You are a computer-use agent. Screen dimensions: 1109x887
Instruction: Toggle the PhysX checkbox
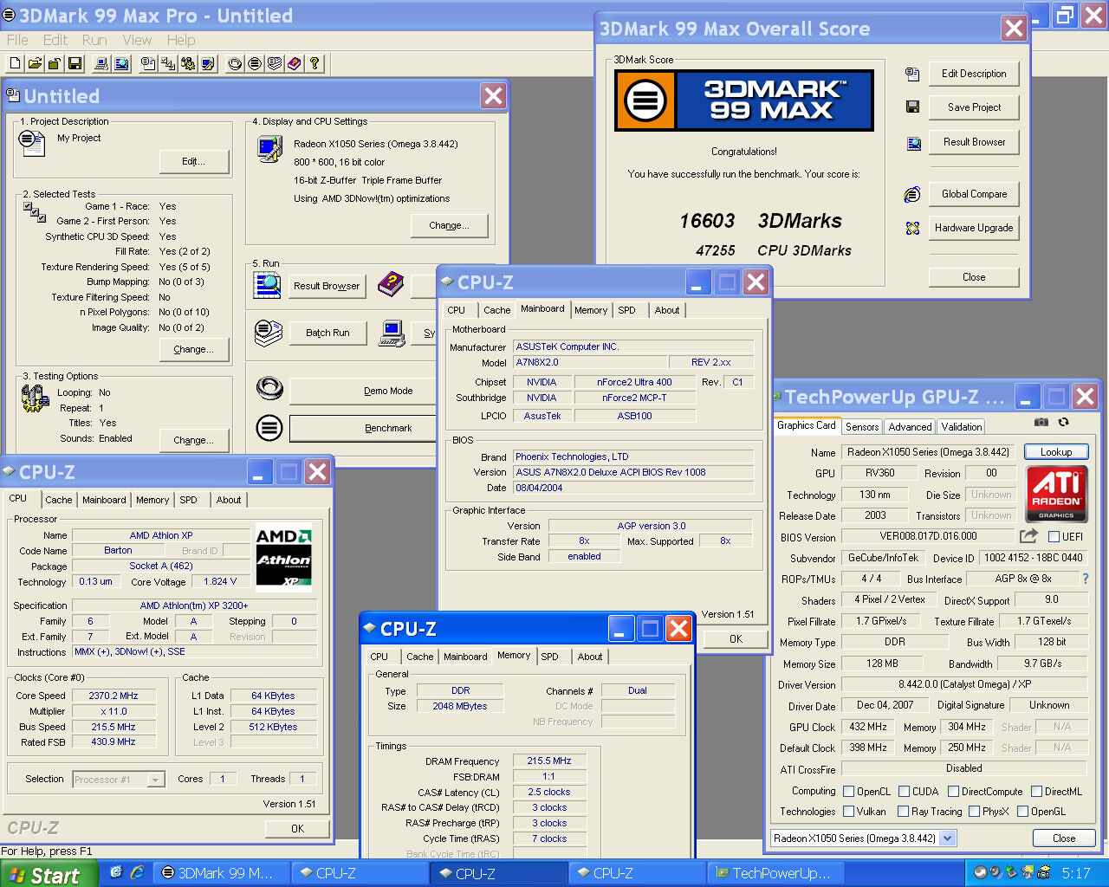click(x=974, y=812)
